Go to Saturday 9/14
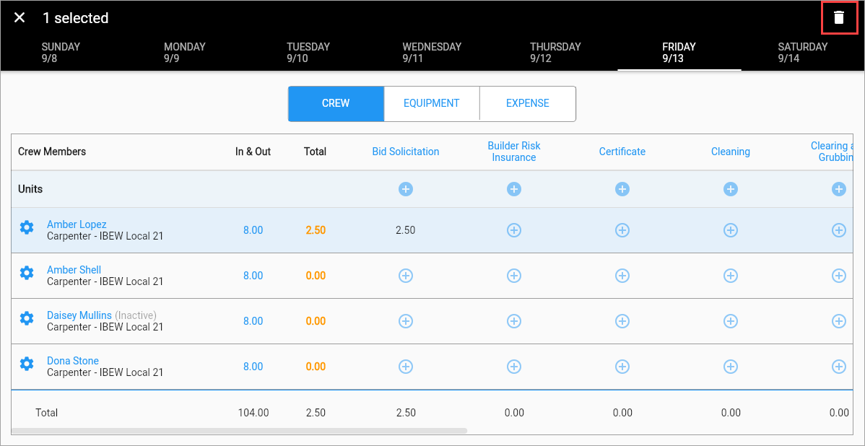Viewport: 865px width, 446px height. tap(803, 53)
